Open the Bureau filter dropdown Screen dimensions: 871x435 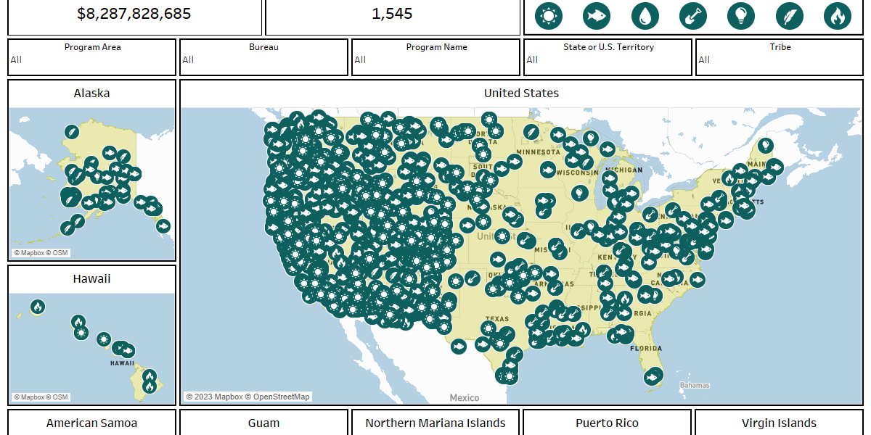[x=263, y=59]
